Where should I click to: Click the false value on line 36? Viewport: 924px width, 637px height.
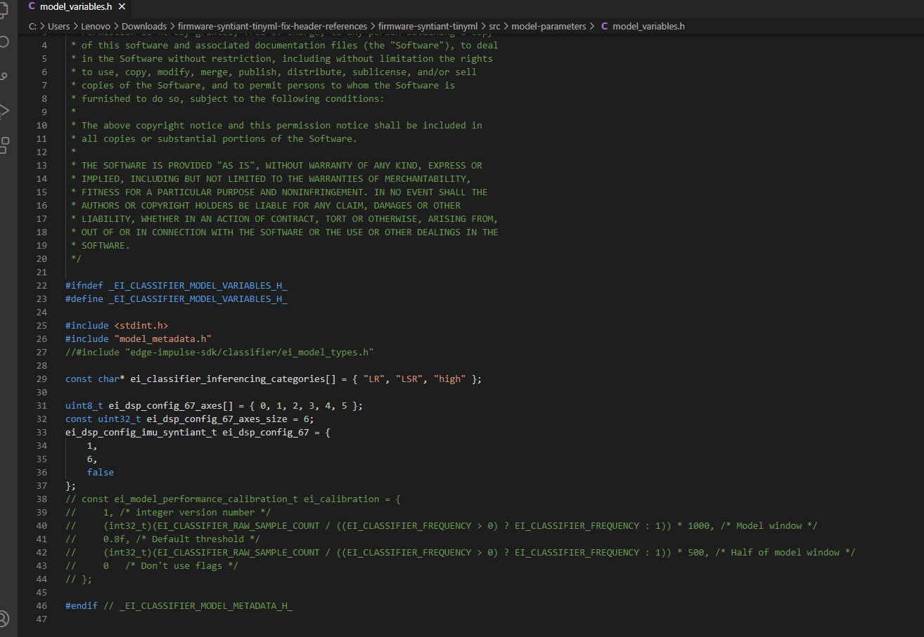click(101, 472)
